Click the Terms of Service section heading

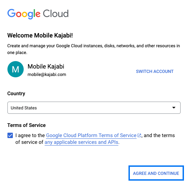(26, 125)
